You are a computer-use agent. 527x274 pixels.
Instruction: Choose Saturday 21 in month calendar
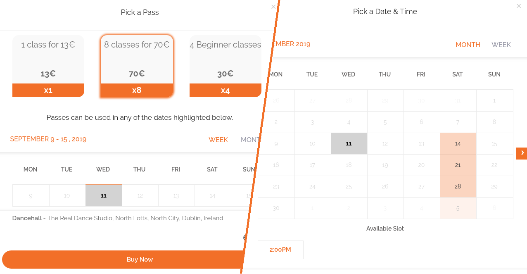click(458, 165)
